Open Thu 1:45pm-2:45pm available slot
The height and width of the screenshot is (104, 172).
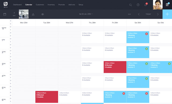92,52
